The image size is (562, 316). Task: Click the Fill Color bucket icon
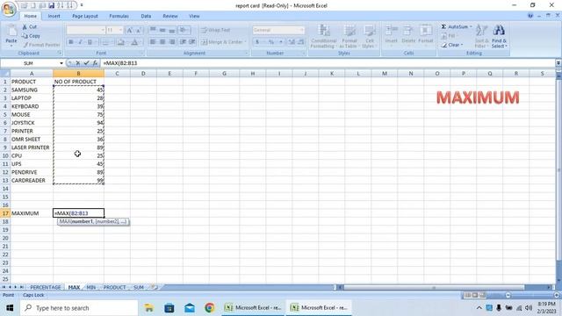(121, 42)
